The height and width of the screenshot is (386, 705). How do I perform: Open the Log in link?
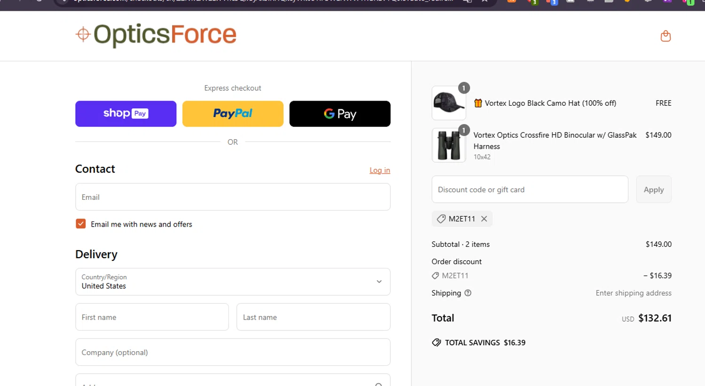380,170
